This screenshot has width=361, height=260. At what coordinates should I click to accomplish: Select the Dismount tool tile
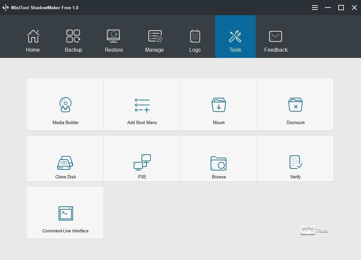[296, 105]
